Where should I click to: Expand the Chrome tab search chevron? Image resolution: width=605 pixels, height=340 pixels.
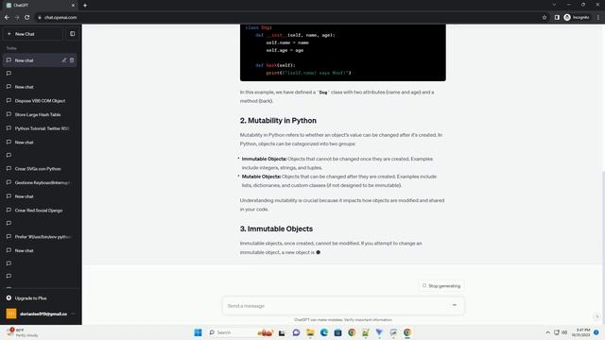(554, 5)
